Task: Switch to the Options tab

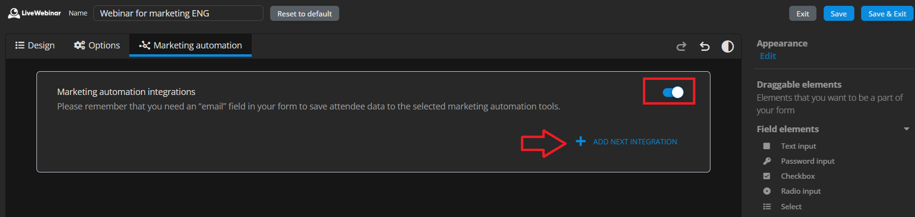Action: (97, 46)
